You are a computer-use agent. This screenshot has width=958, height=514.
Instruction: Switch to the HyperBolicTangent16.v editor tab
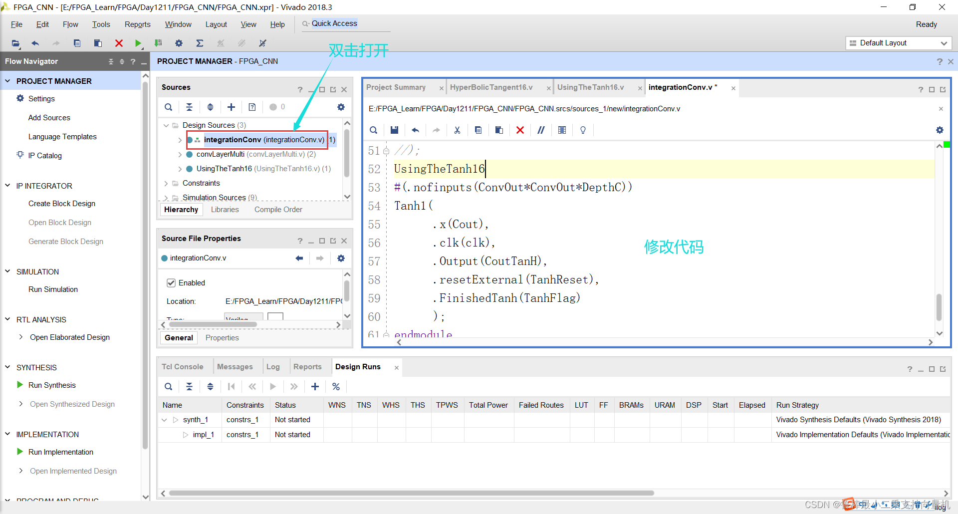tap(491, 87)
